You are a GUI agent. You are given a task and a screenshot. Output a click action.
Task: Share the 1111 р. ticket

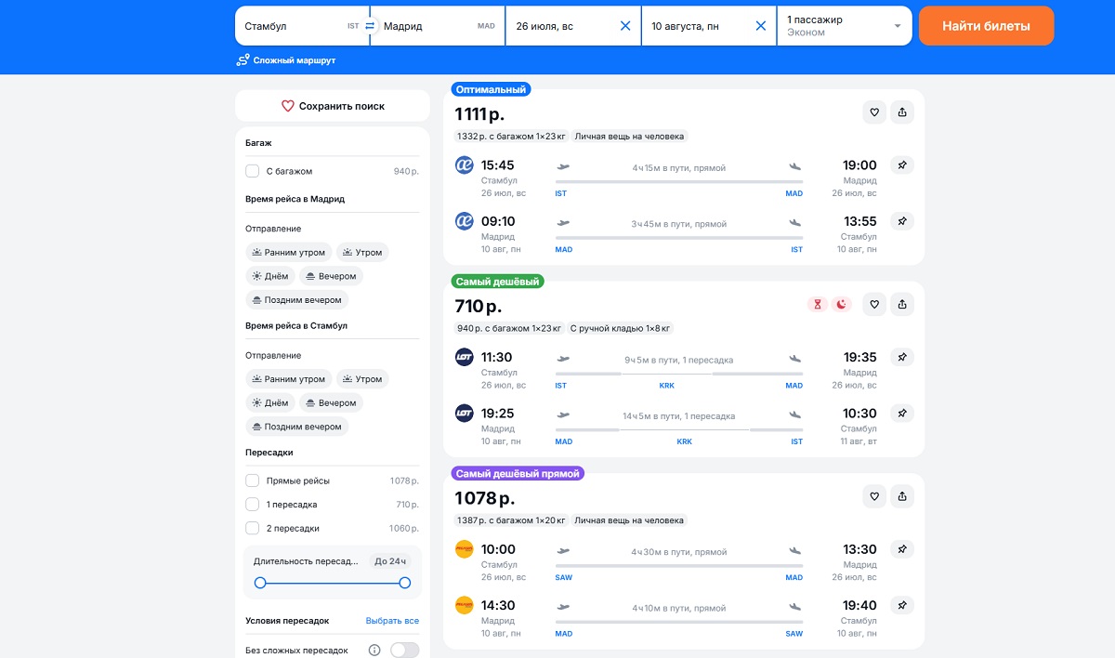pyautogui.click(x=902, y=112)
